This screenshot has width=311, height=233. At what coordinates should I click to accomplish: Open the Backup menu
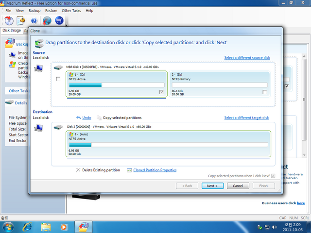point(35,11)
